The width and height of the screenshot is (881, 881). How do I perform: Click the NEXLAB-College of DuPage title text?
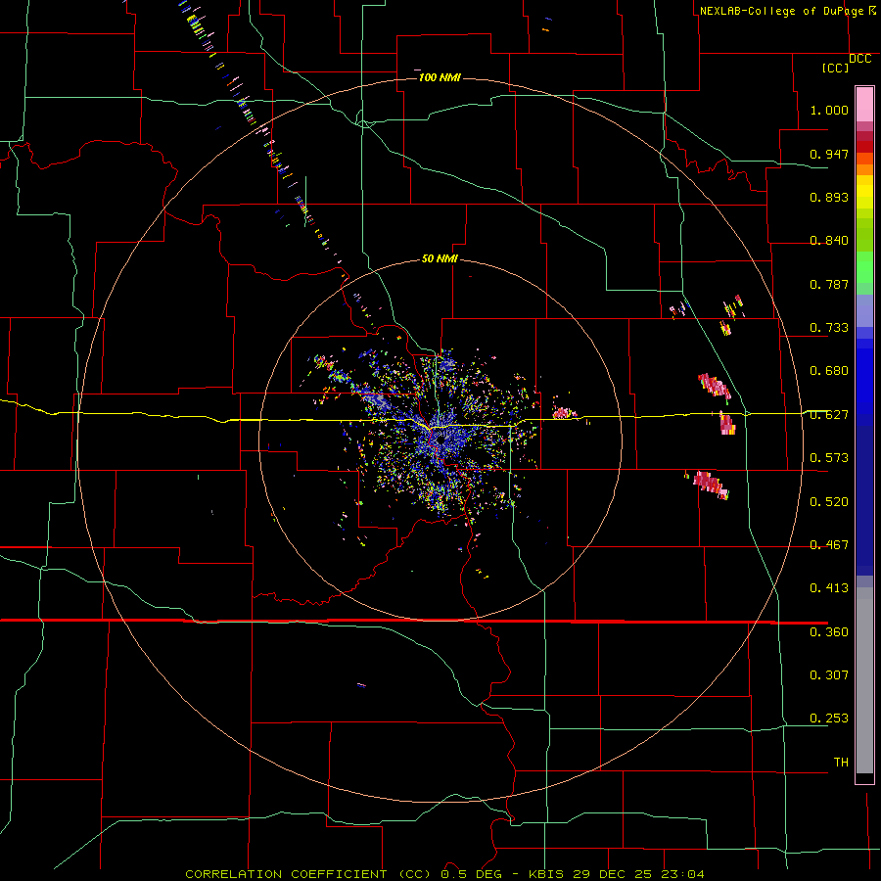(781, 11)
